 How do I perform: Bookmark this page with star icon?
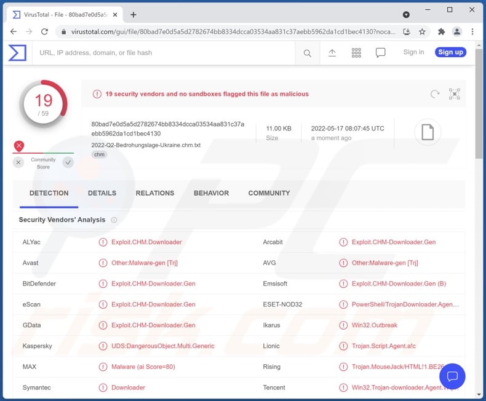point(422,31)
